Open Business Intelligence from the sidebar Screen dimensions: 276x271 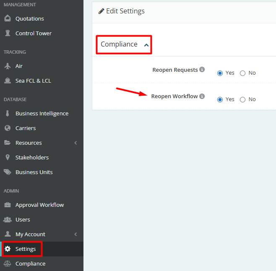coord(42,113)
